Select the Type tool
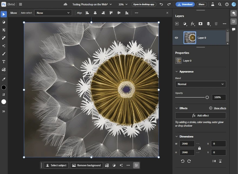 click(4, 62)
